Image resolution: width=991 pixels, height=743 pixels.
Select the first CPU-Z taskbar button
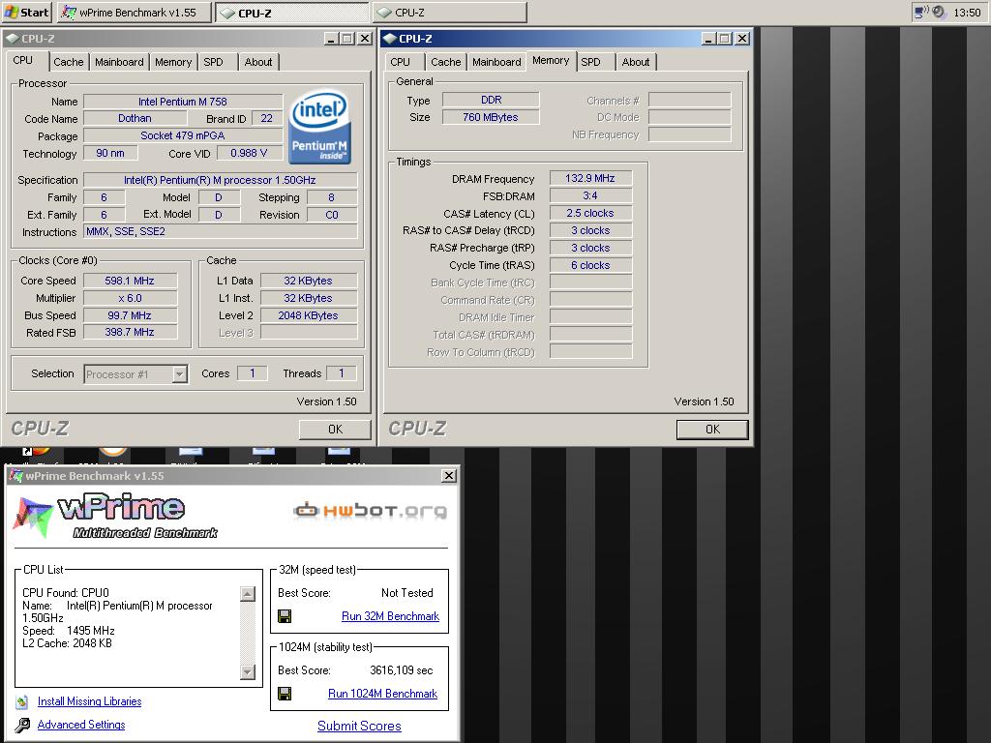(x=291, y=12)
